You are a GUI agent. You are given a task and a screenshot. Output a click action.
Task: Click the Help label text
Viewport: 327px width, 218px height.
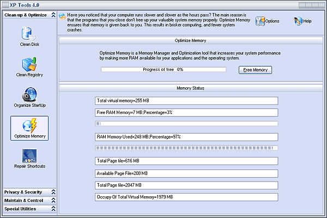307,21
